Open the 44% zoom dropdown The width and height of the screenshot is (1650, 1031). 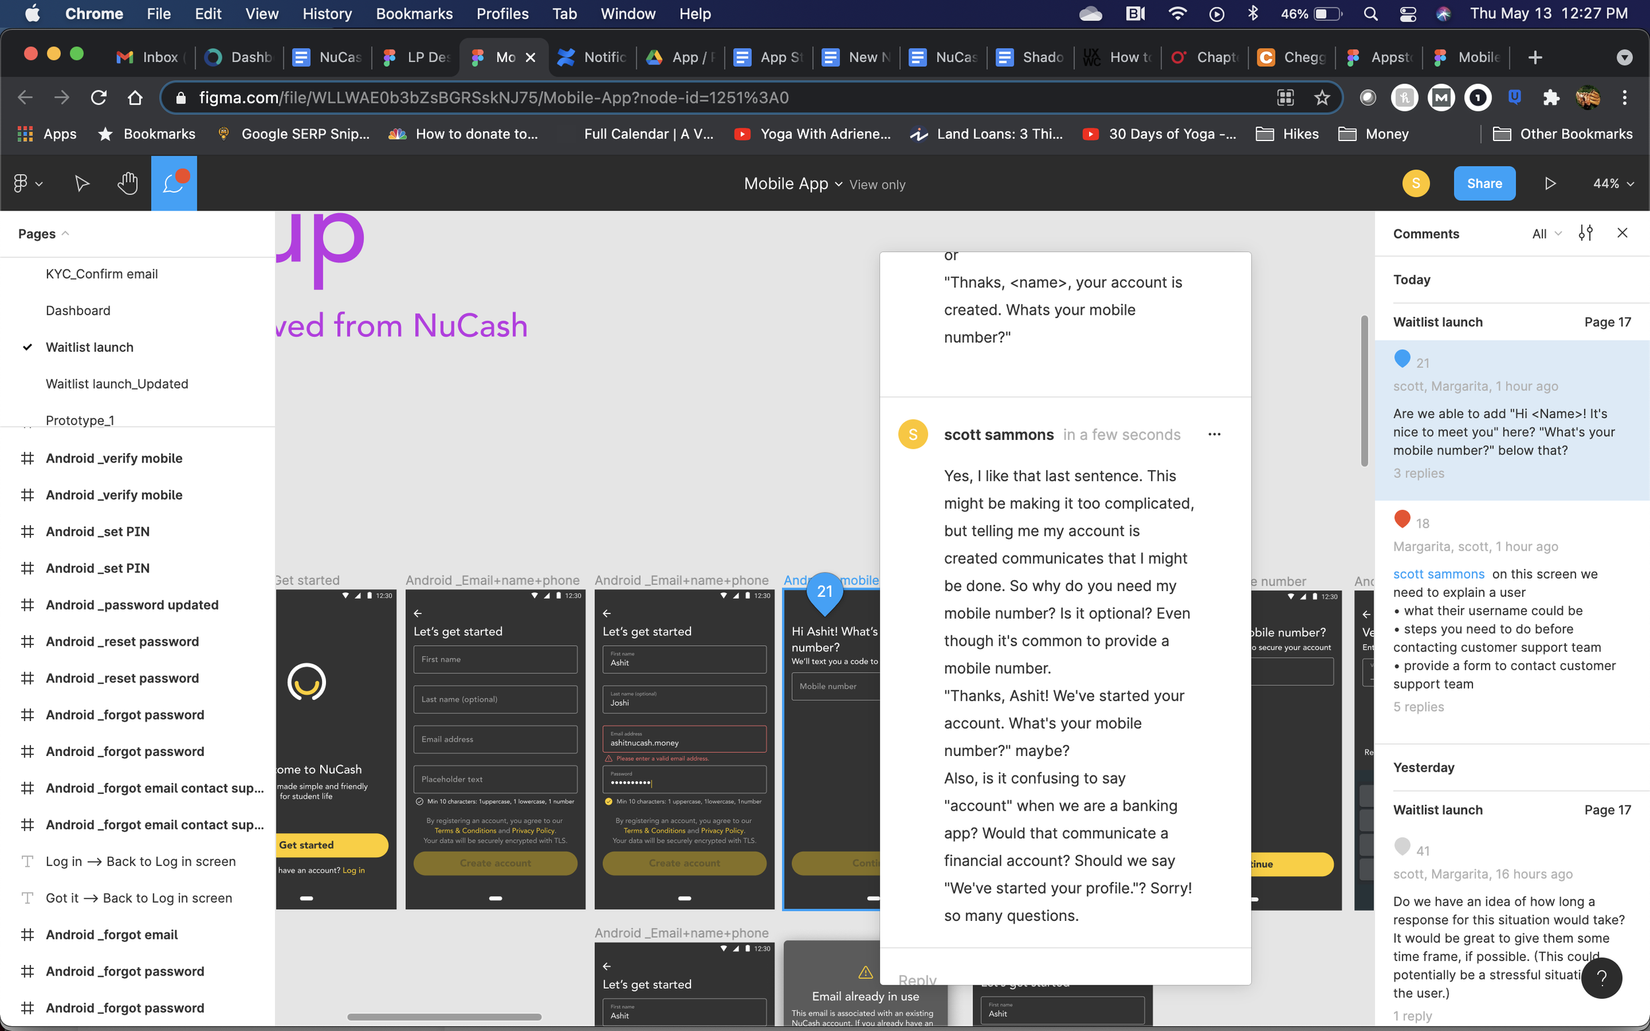pos(1613,183)
